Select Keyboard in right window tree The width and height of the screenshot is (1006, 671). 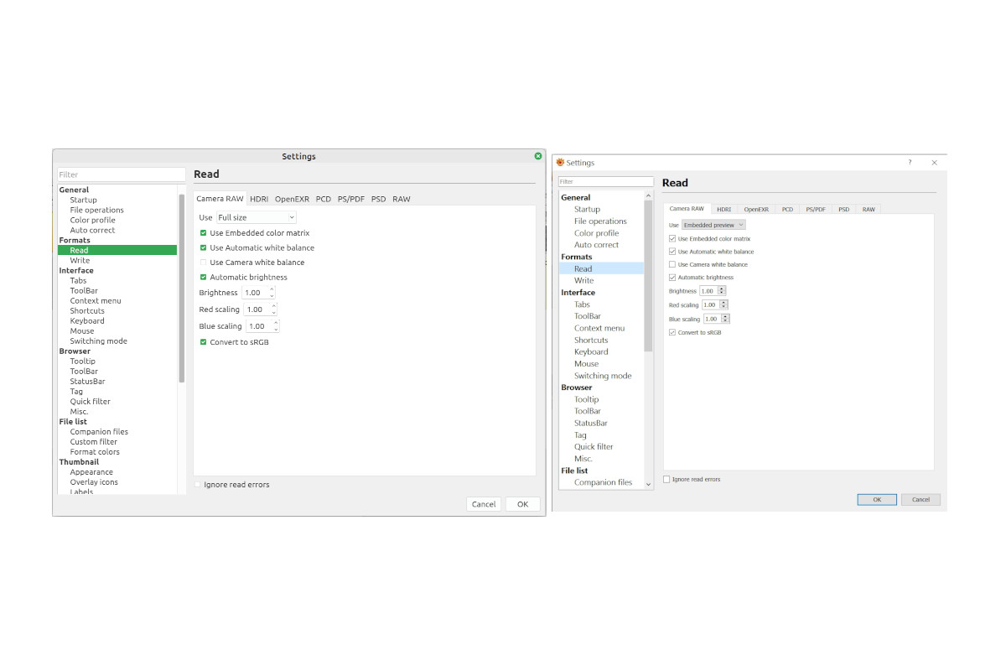click(x=591, y=351)
